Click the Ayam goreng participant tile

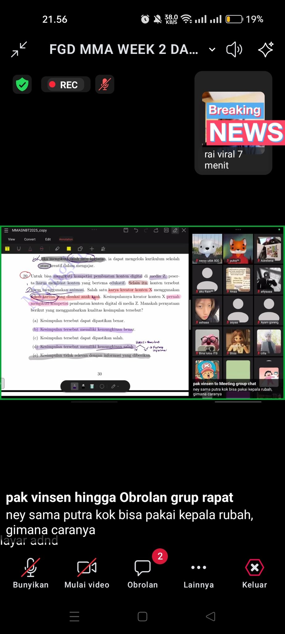268,310
